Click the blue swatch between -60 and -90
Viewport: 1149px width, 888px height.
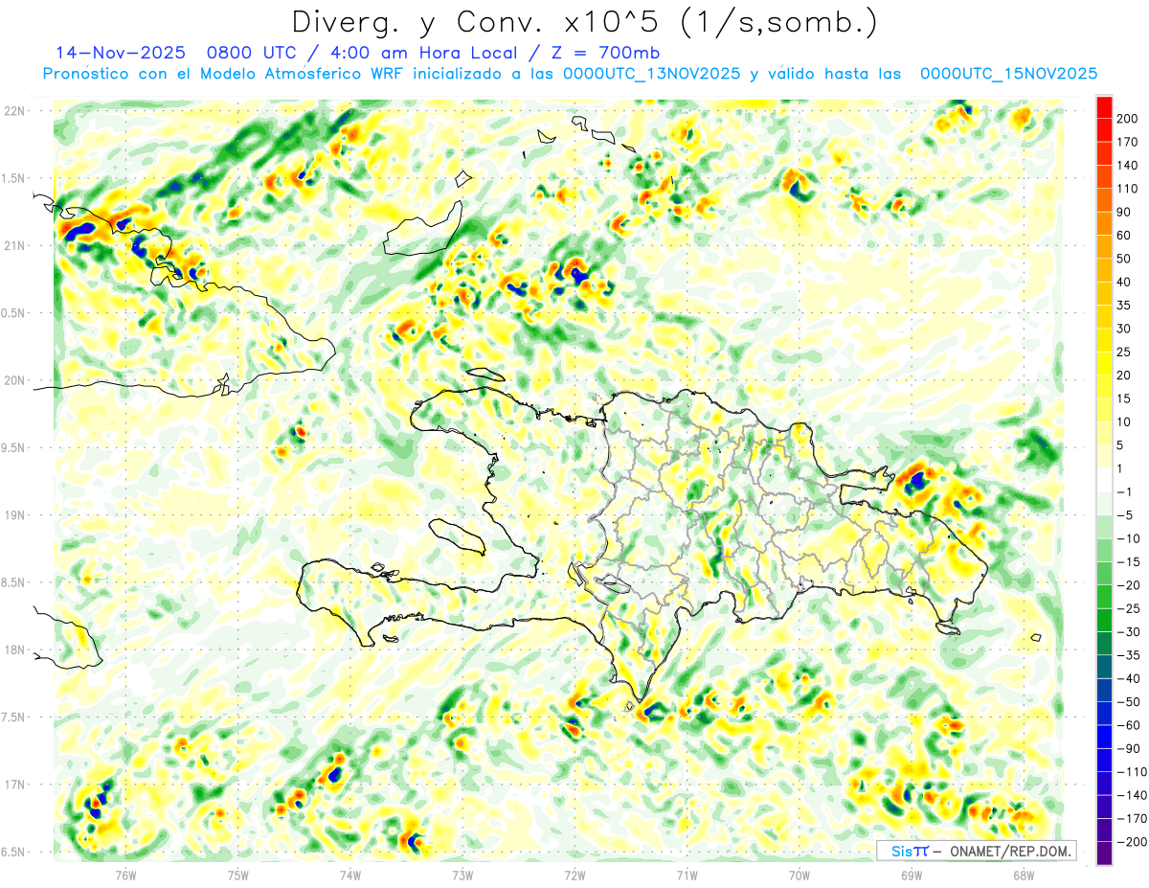tap(1104, 738)
